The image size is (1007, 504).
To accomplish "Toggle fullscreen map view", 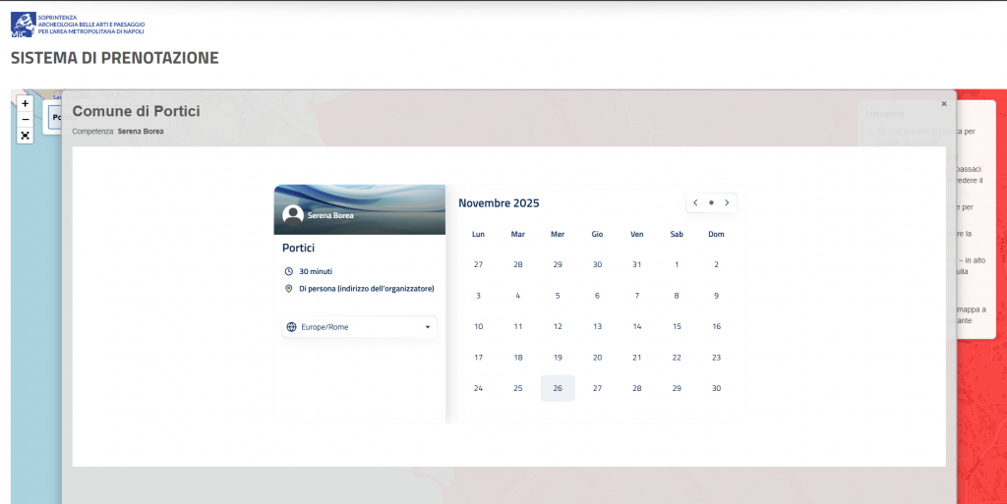I will (x=26, y=136).
